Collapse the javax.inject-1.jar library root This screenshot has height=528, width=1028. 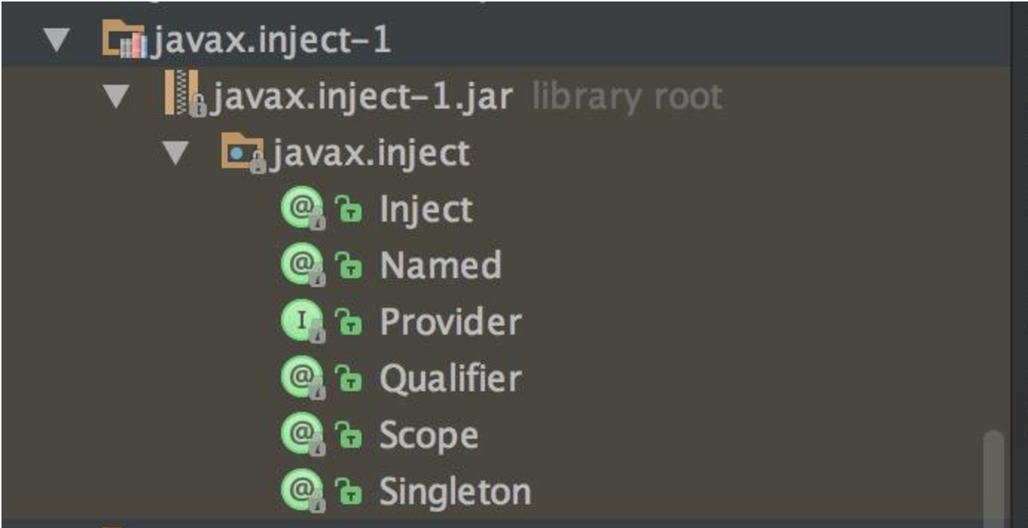pos(117,97)
